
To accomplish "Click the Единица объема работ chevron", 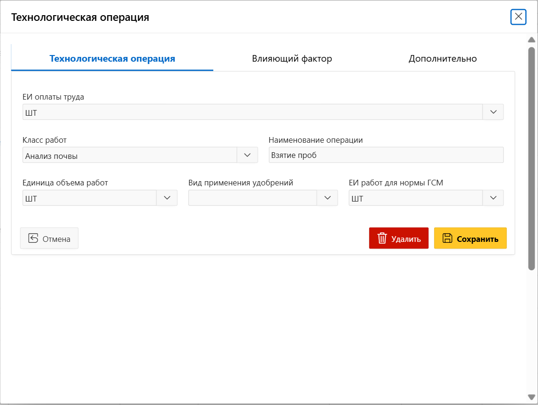I will [167, 198].
